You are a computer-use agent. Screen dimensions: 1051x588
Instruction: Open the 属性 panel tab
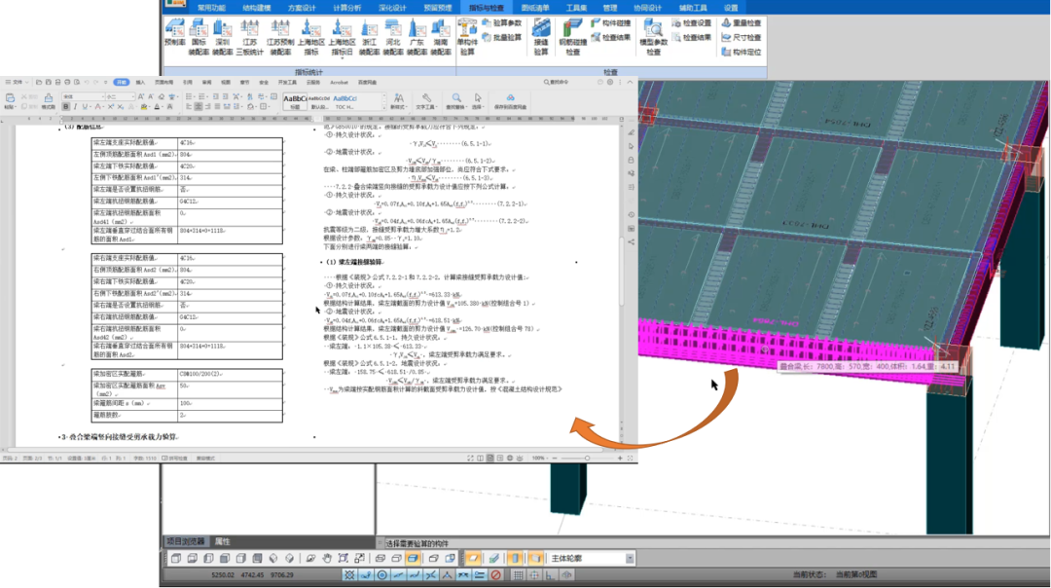click(x=222, y=541)
